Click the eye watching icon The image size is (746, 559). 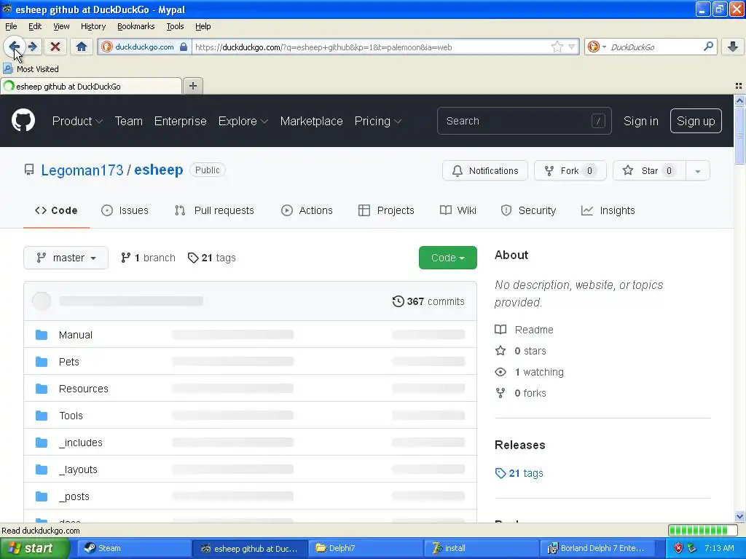pyautogui.click(x=500, y=372)
